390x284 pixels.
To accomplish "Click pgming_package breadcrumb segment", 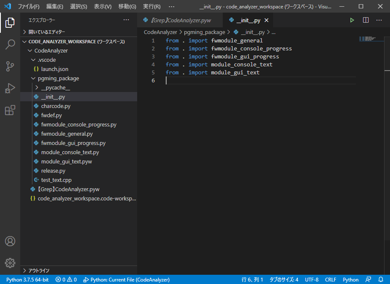I will coord(204,32).
